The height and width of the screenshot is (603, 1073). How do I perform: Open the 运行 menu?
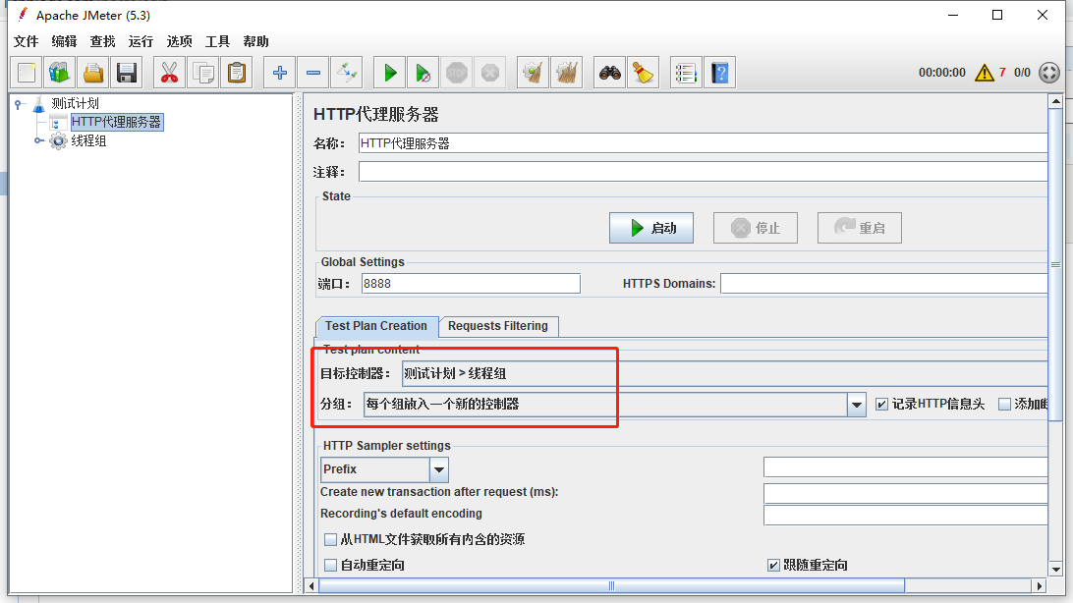tap(141, 41)
